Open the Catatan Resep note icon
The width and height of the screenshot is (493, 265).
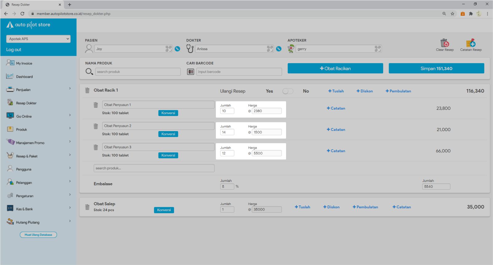pyautogui.click(x=471, y=43)
